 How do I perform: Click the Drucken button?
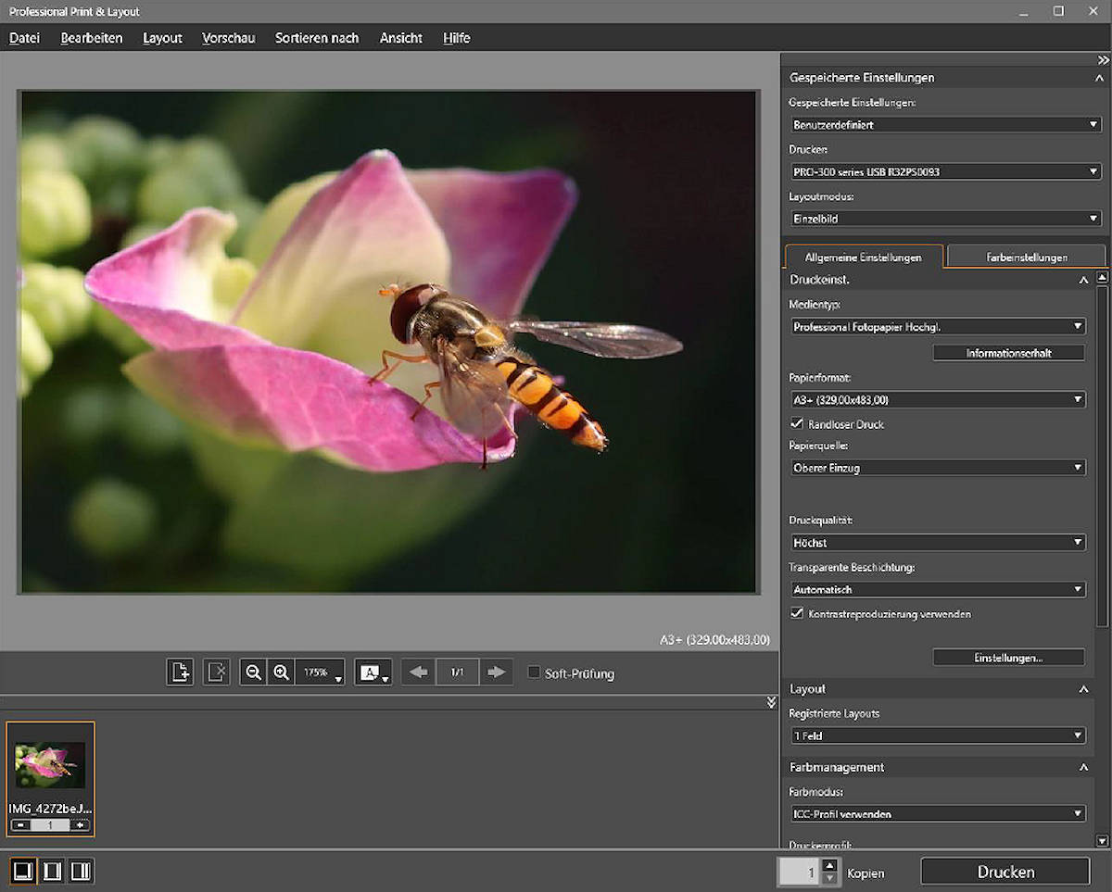pos(1005,872)
